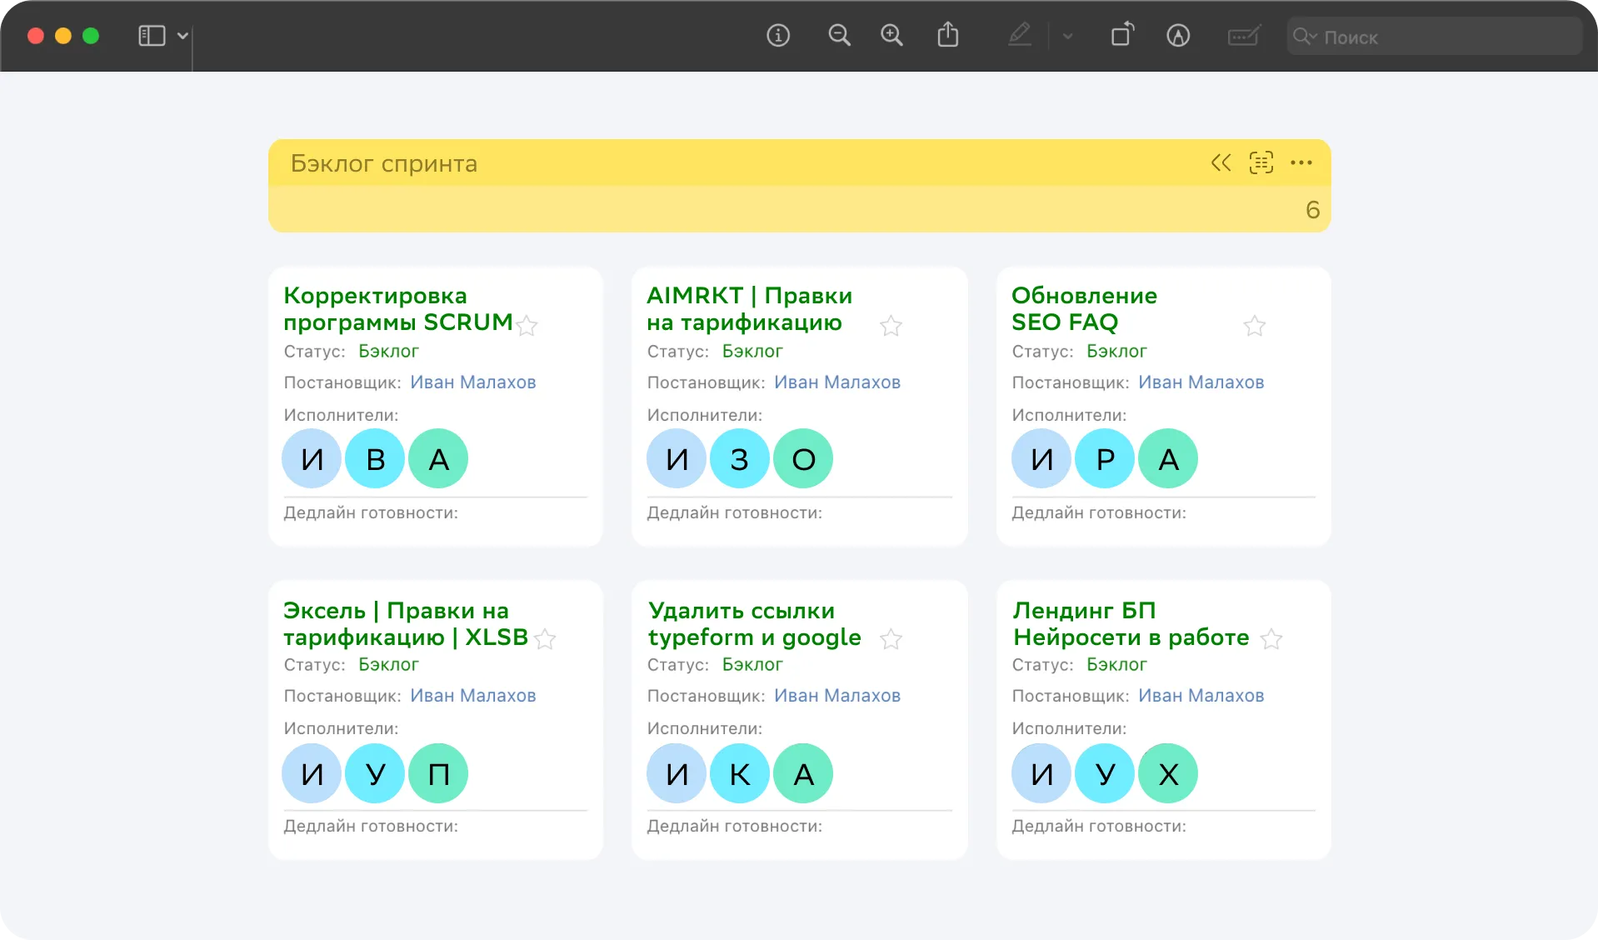Zoom out using the magnifier minus icon

[839, 36]
